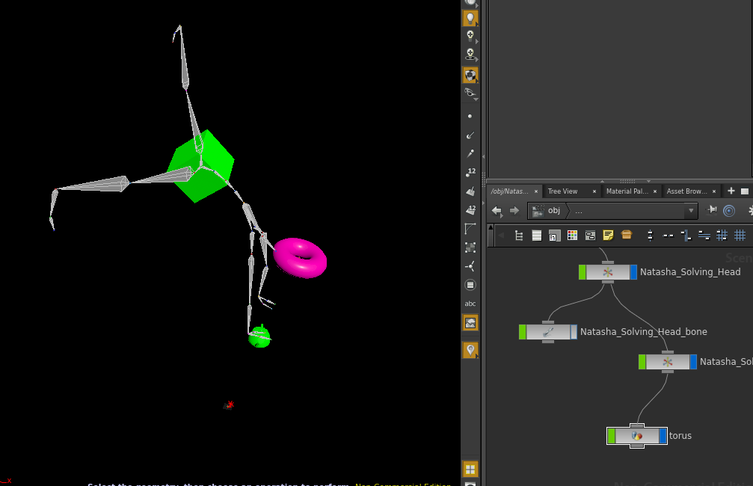
Task: Click the navigate back arrow
Action: (497, 211)
